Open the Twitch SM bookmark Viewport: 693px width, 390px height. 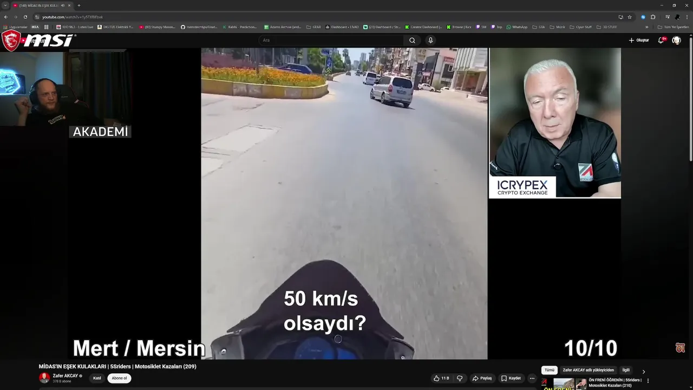click(x=481, y=27)
